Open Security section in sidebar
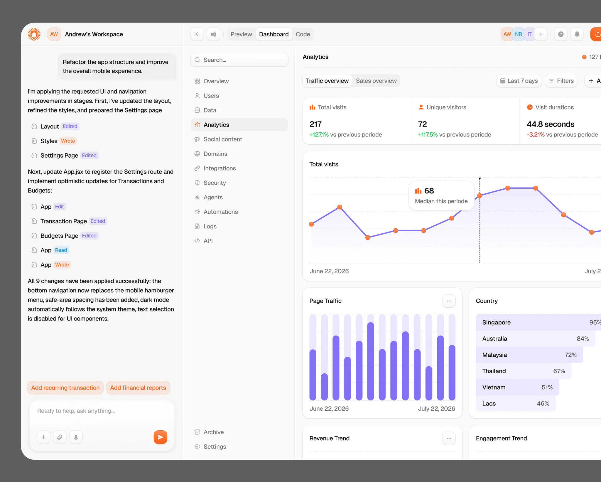 click(x=239, y=183)
